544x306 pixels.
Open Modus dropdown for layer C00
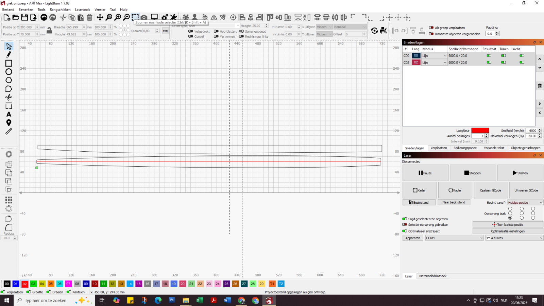pyautogui.click(x=434, y=56)
